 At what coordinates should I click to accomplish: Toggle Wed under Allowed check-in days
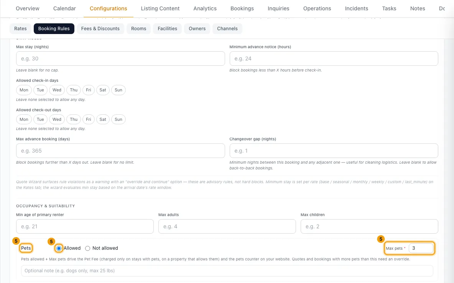pos(57,90)
